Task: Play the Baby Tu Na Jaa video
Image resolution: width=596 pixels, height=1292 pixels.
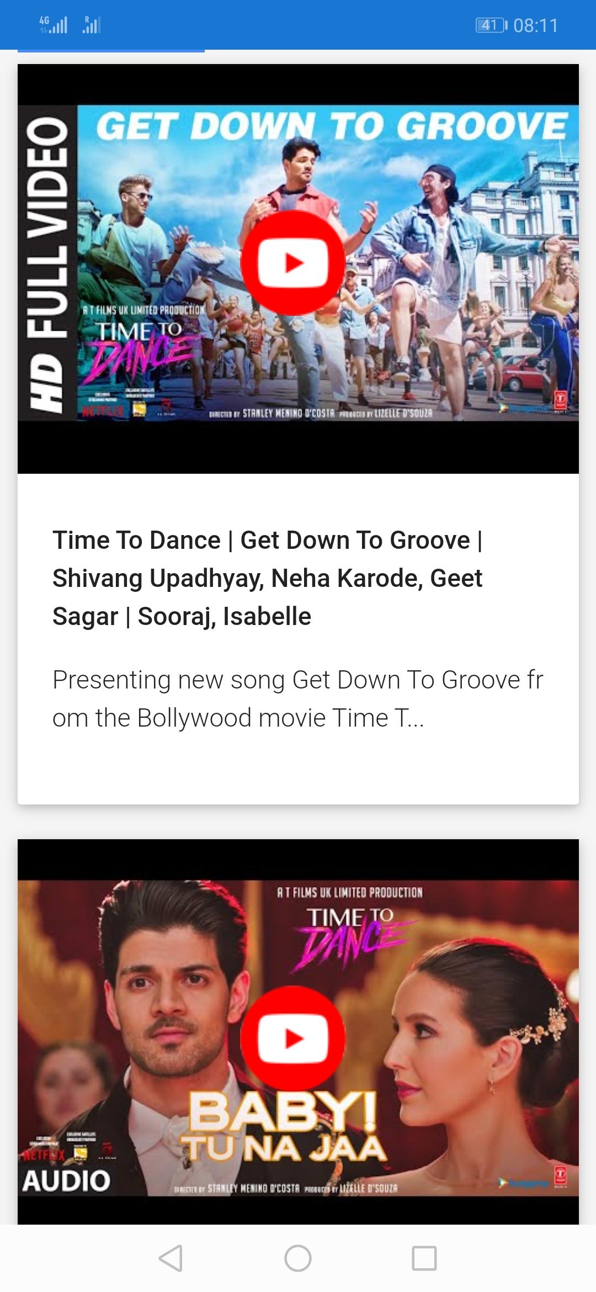Action: 293,1039
